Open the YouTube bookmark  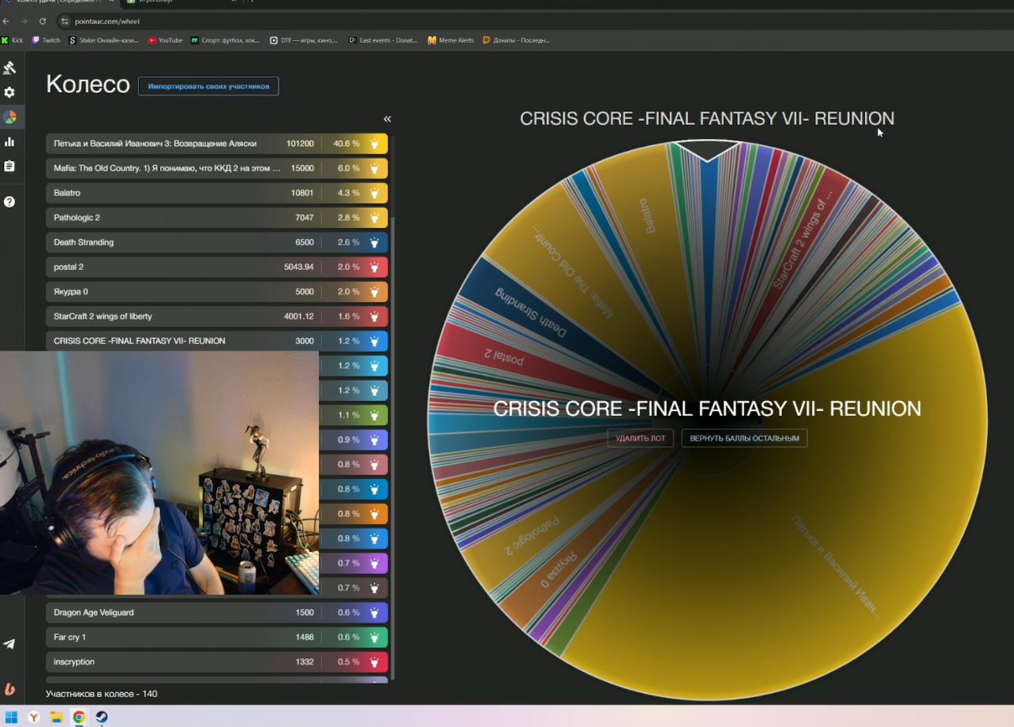point(165,40)
